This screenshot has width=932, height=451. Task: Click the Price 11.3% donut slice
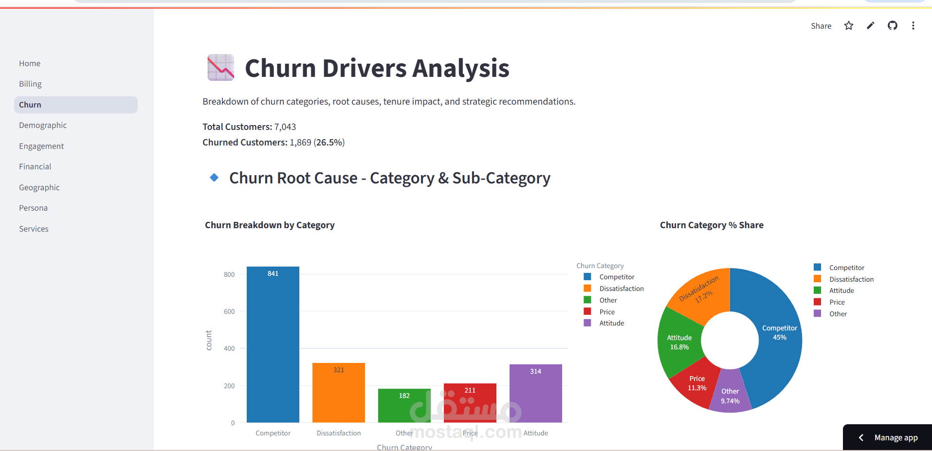[x=697, y=383]
